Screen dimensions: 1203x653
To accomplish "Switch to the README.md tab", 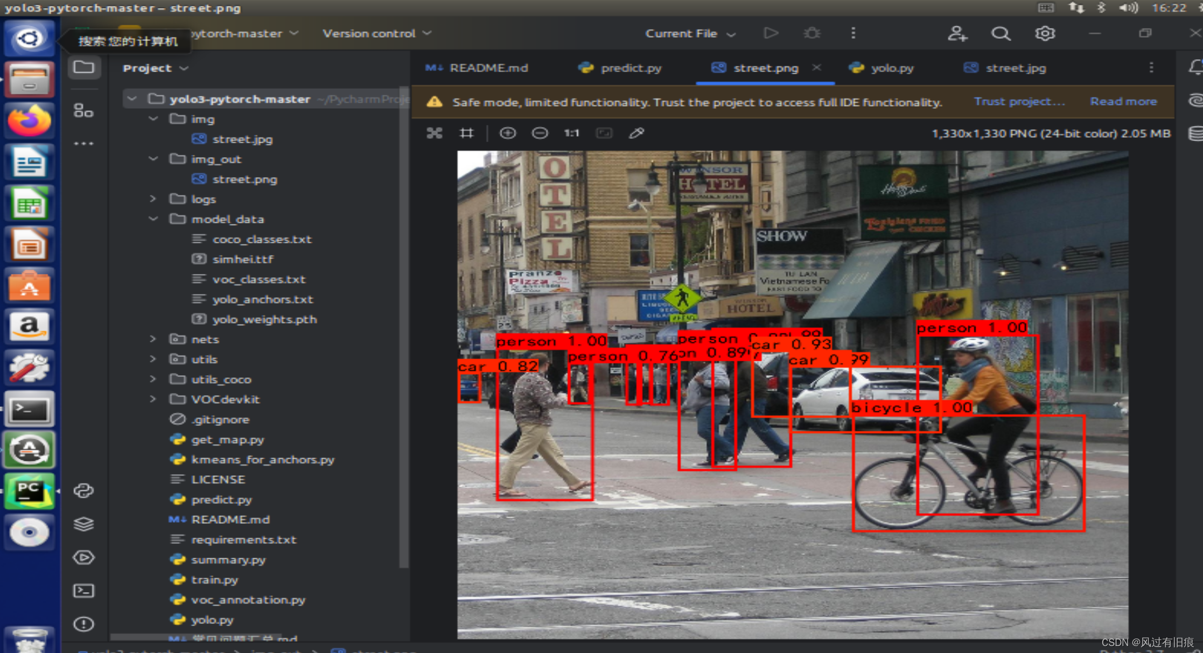I will 477,68.
